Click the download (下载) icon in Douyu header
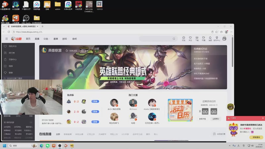 (x=197, y=39)
